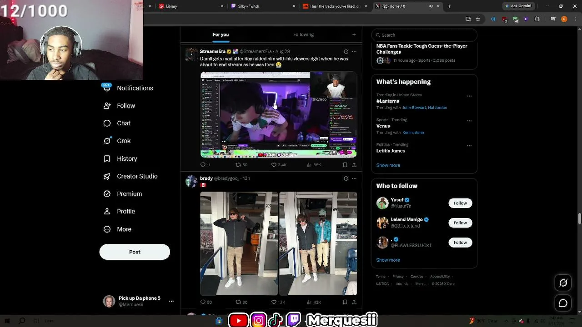Show more trends under What's happening

(388, 165)
